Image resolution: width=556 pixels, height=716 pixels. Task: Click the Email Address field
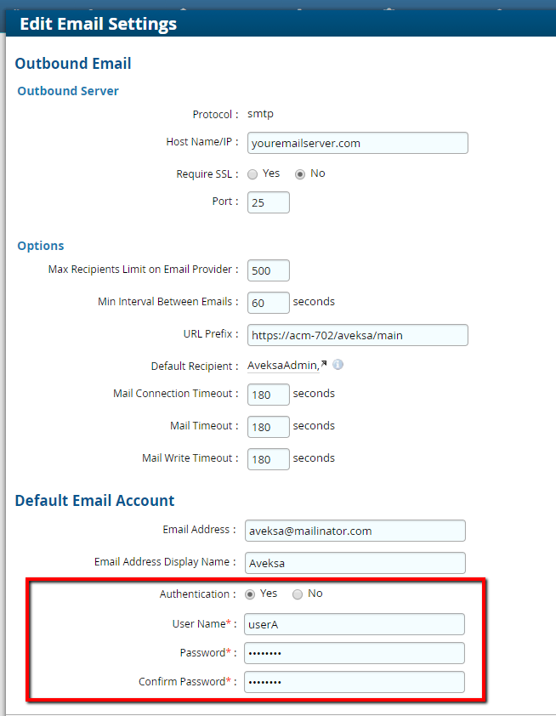click(355, 531)
